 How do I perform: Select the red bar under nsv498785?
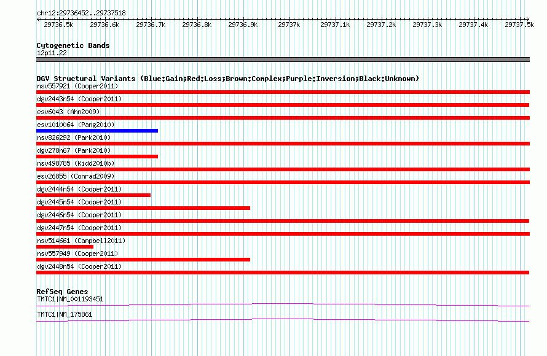click(x=283, y=169)
